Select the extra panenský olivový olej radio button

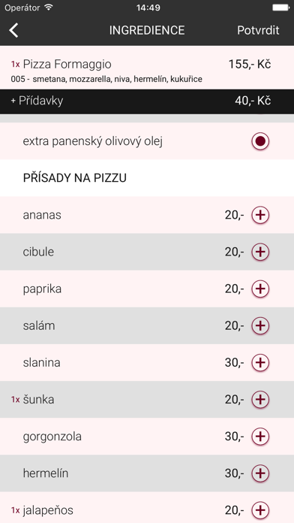(260, 141)
